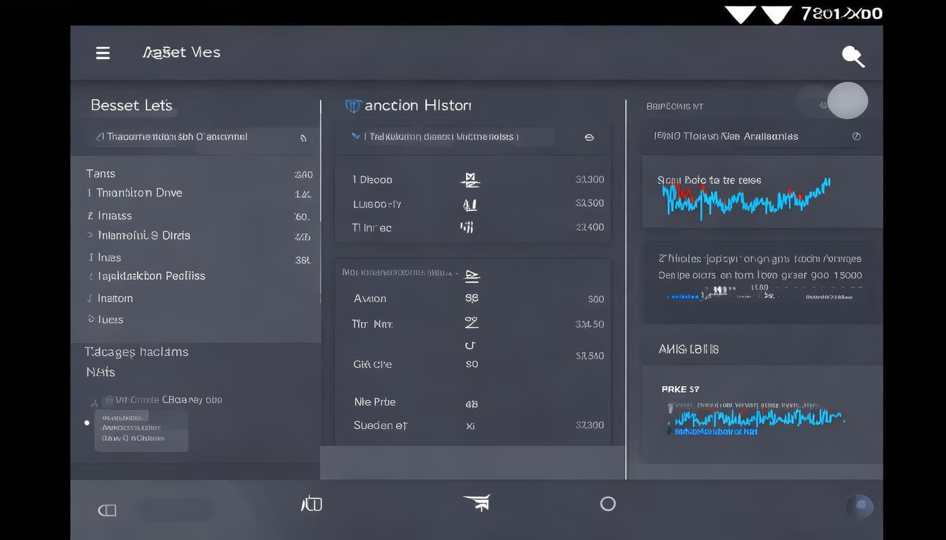Select the 'Tans' item in left list

point(101,174)
